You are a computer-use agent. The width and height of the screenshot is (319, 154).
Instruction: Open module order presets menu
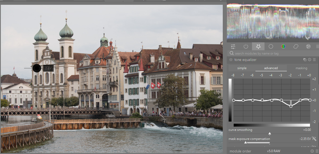(x=317, y=151)
